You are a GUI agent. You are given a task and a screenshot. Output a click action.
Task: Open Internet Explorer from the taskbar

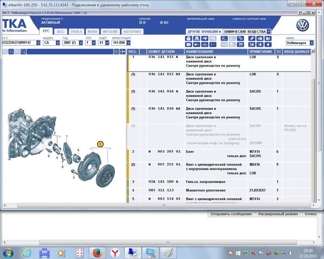point(27,253)
